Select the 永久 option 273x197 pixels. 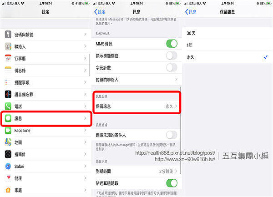[227, 57]
